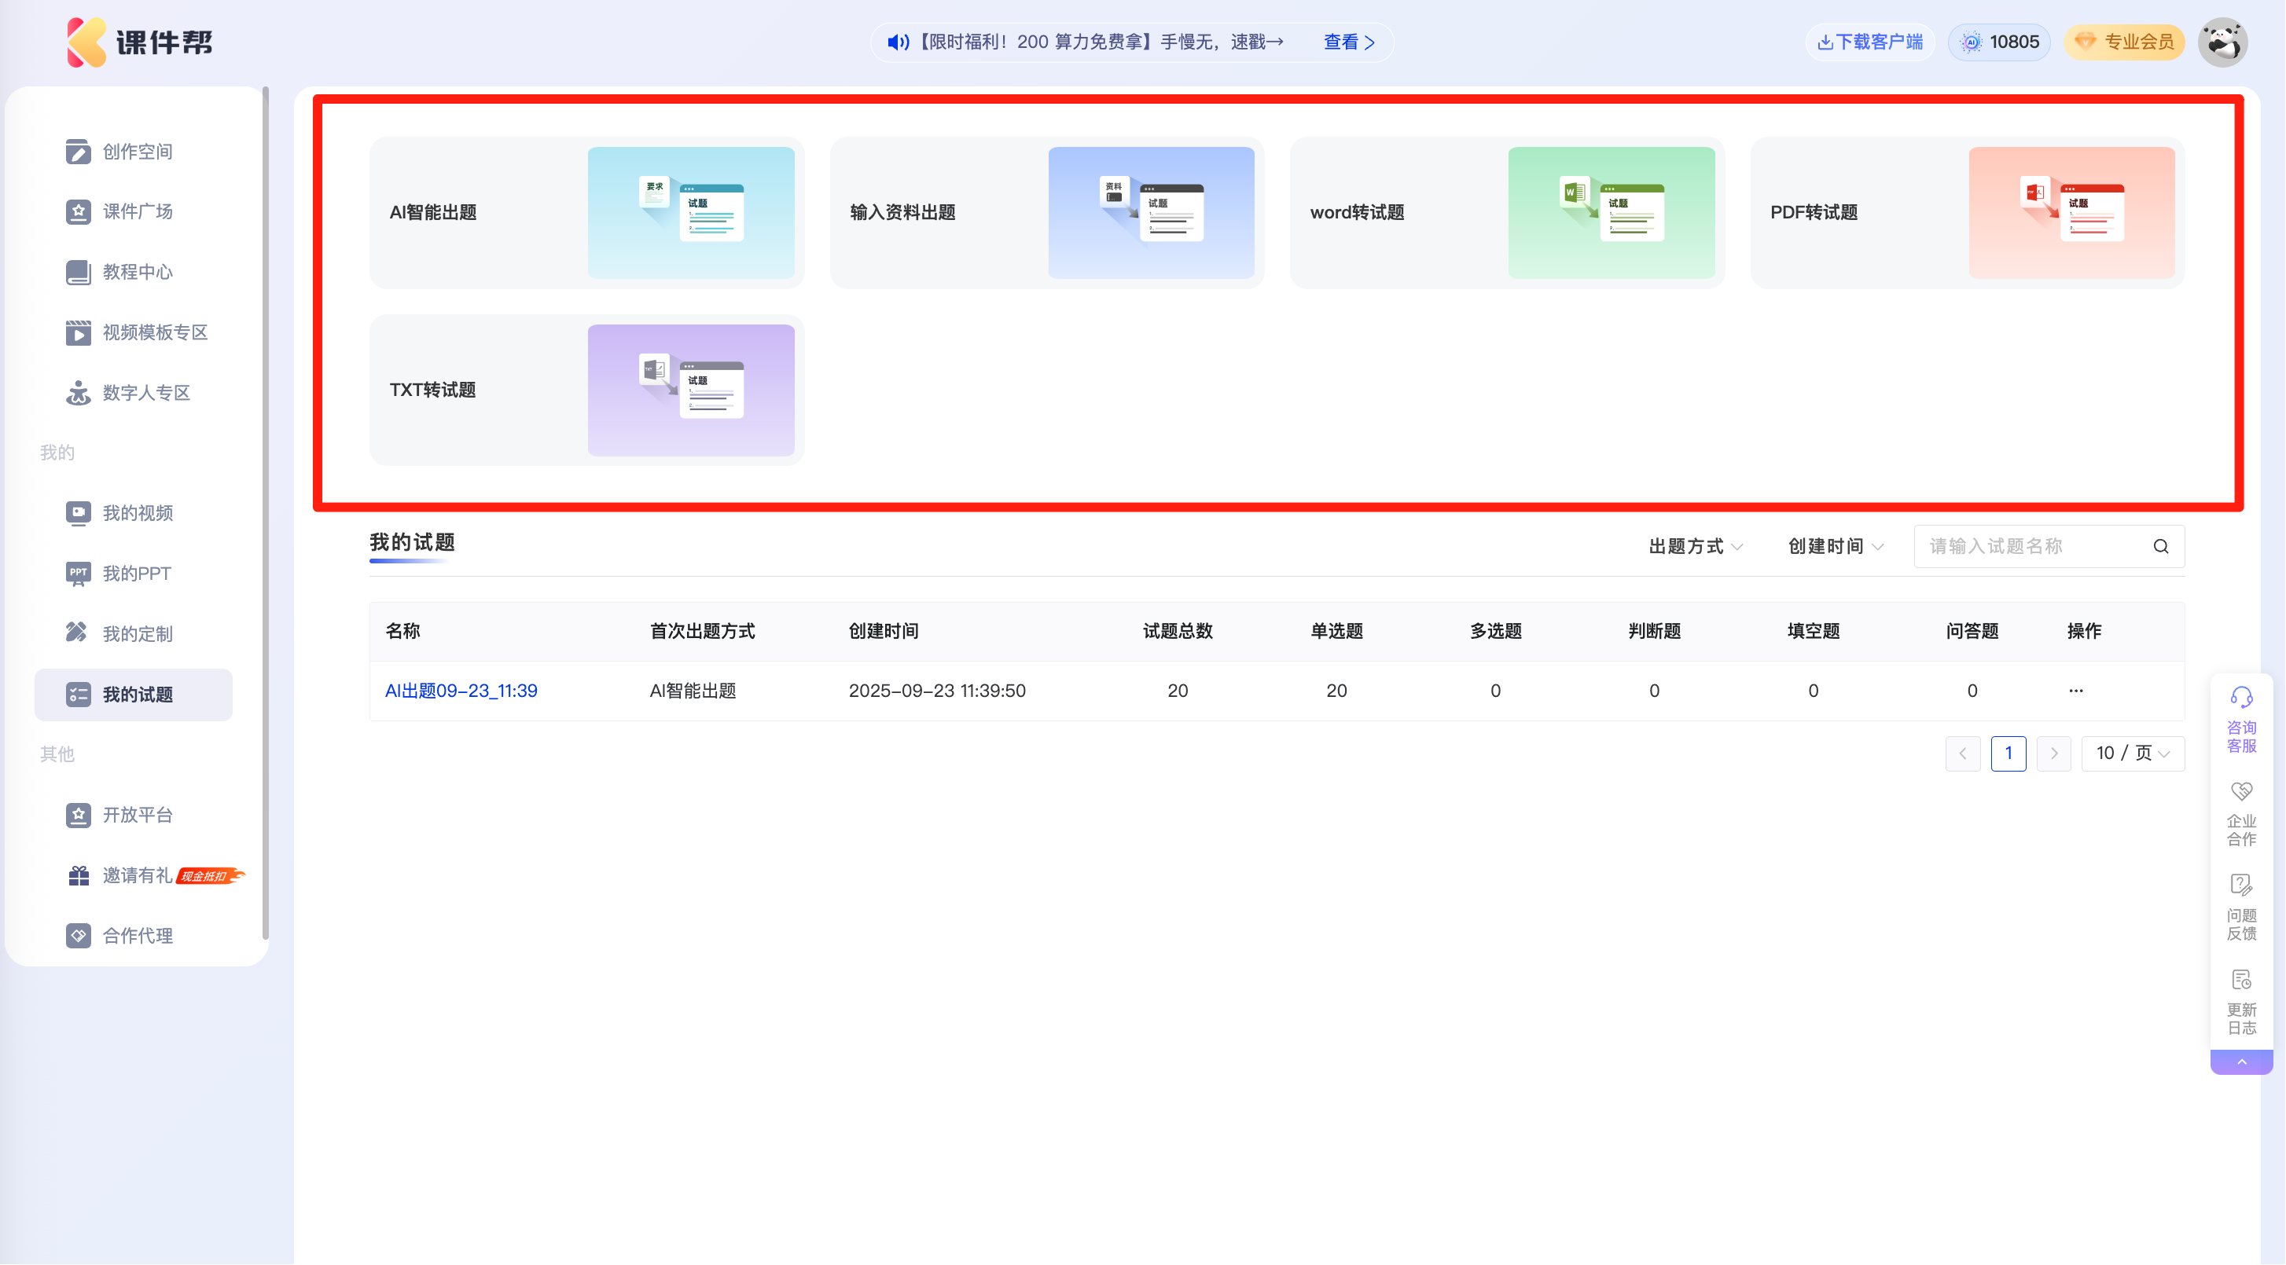Expand the 出题方式 filter dropdown
This screenshot has width=2286, height=1265.
click(1696, 546)
